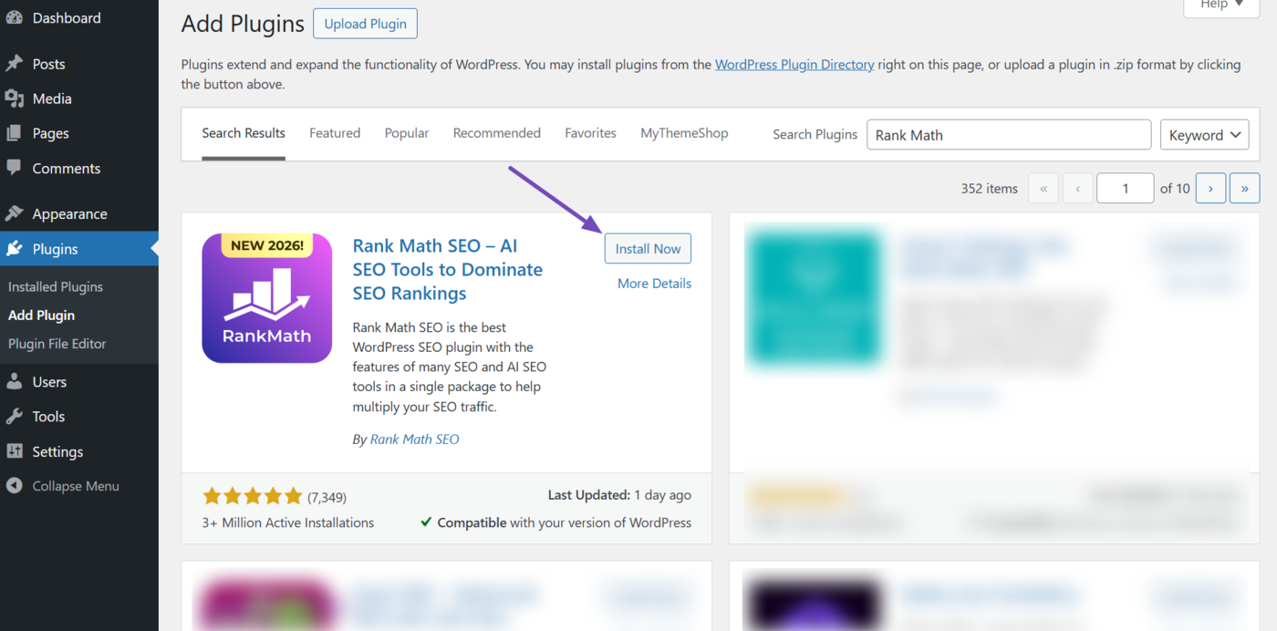Click '3+ Million Active Installations' text
The image size is (1277, 631).
(x=288, y=522)
